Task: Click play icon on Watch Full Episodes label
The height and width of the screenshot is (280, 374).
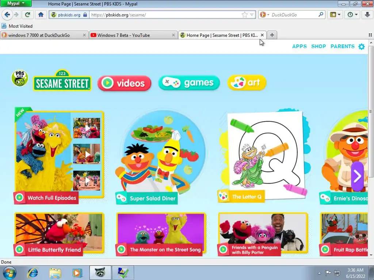Action: [19, 197]
